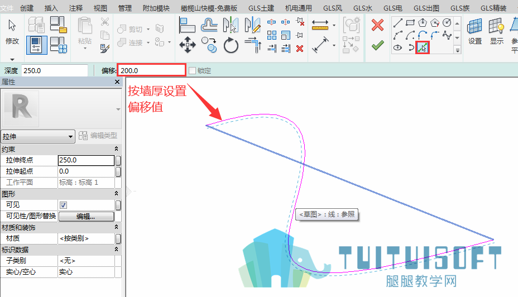The width and height of the screenshot is (518, 297).
Task: Toggle the 可见 visible checkbox
Action: click(64, 205)
